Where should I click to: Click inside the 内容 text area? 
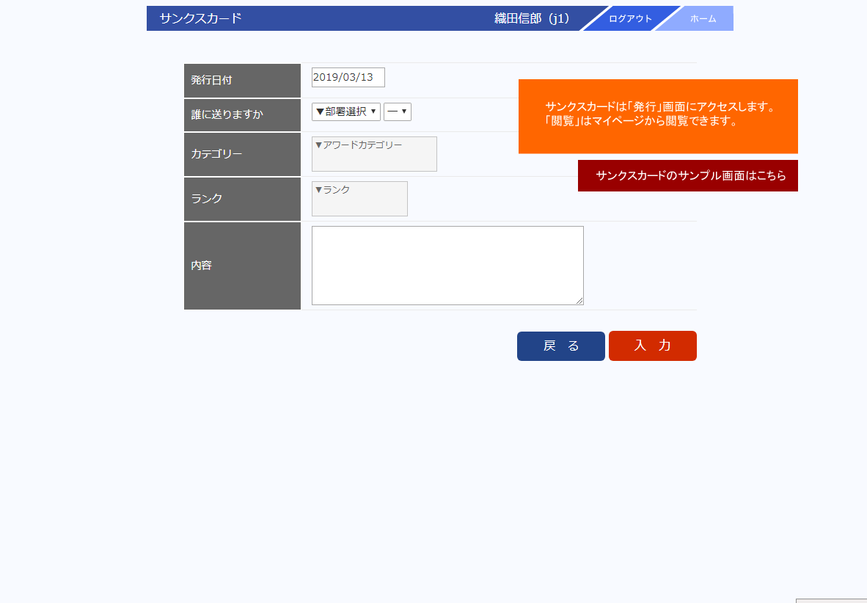coord(447,265)
